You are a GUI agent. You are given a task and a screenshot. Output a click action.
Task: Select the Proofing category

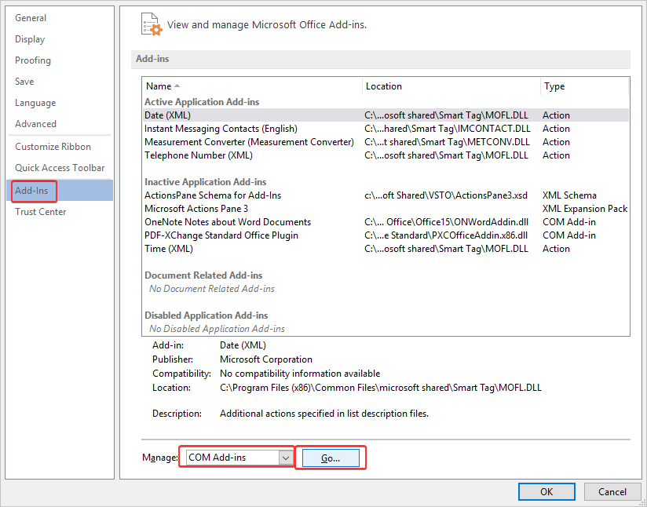tap(33, 60)
